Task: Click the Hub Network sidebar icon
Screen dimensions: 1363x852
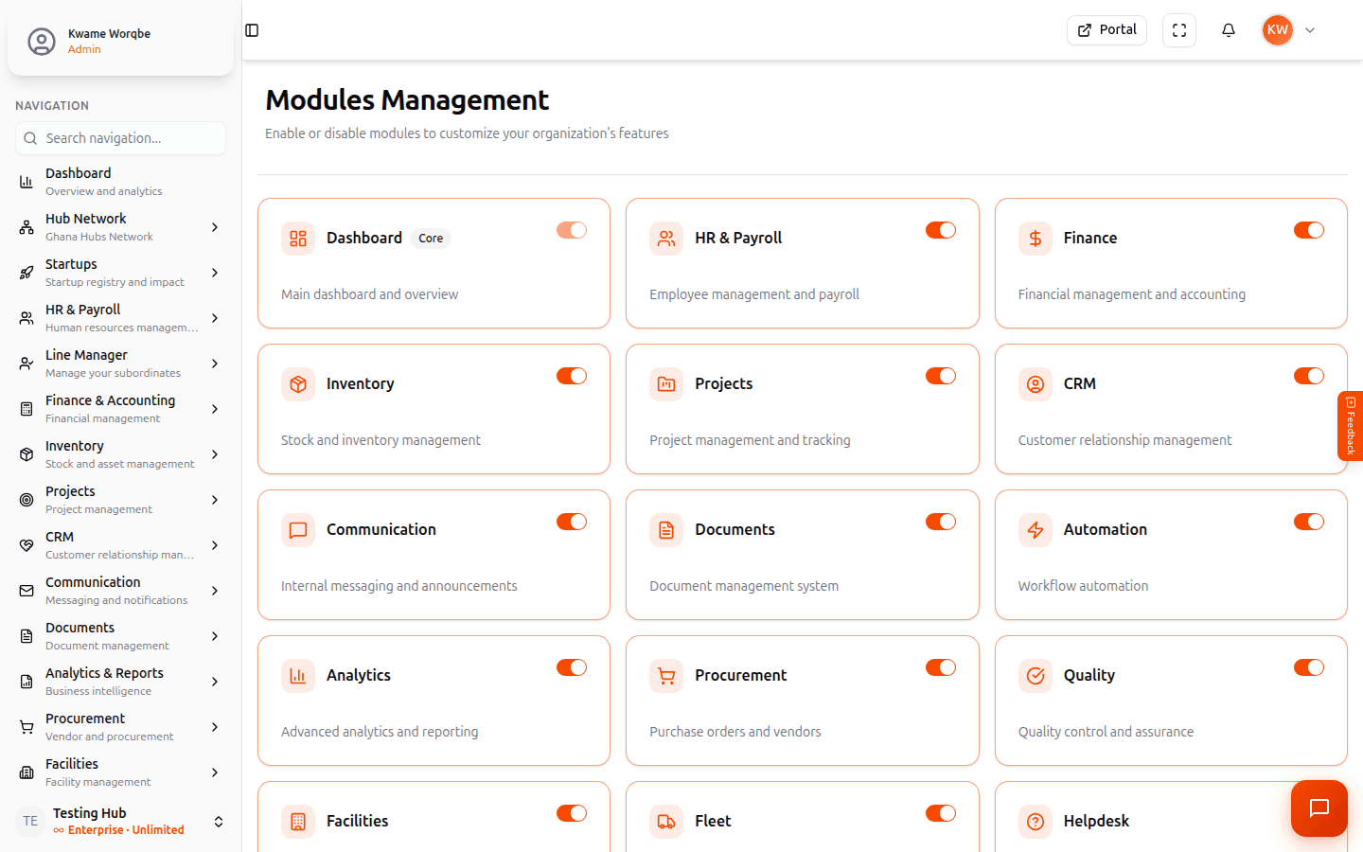Action: [27, 227]
